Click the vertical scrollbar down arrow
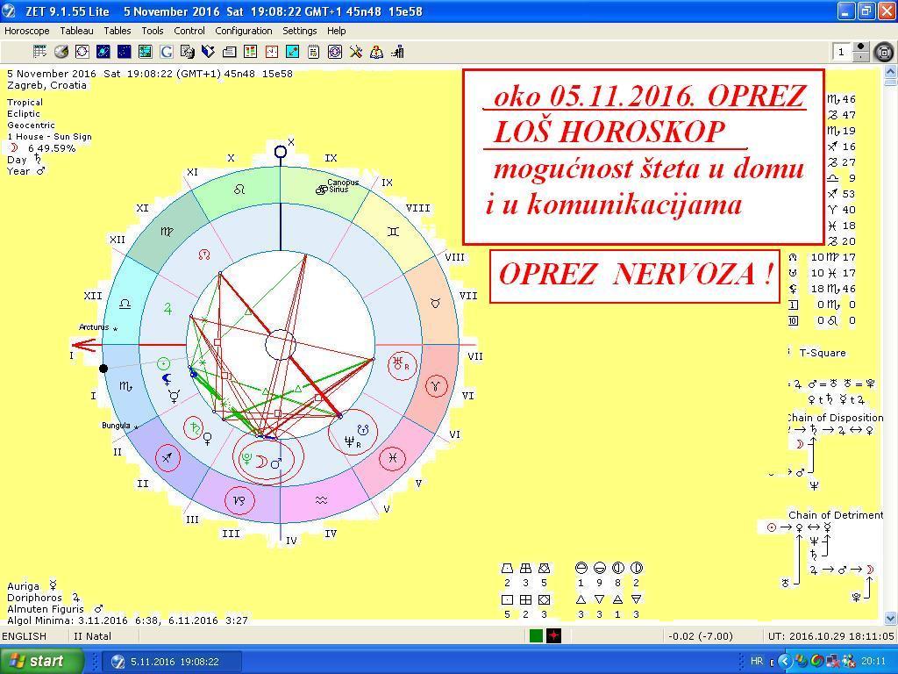The image size is (898, 674). 891,618
